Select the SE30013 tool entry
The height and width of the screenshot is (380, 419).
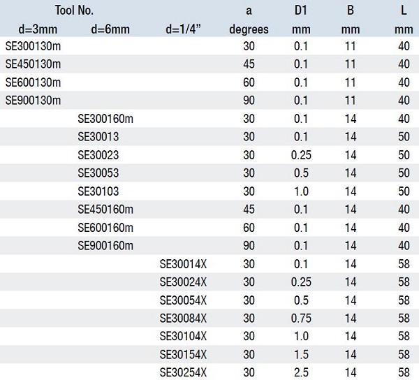coord(98,136)
